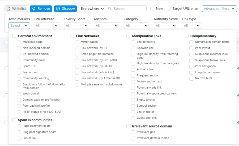Viewport: 239px width, 146px height.
Task: Open the Everywhere scope dropdown
Action: tap(92, 9)
